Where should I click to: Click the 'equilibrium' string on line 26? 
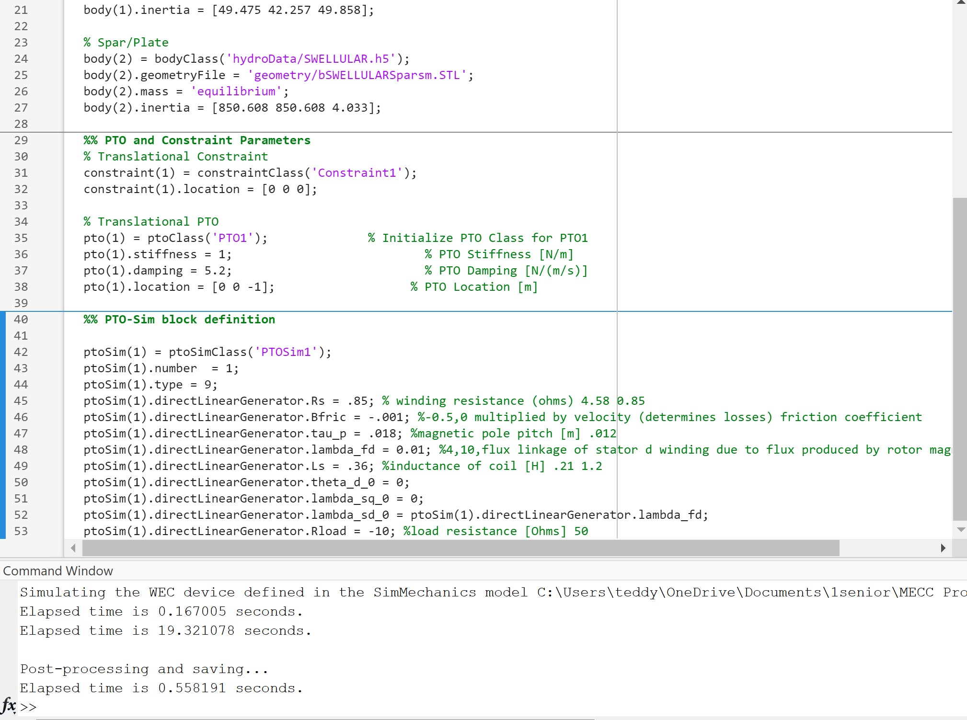[x=236, y=91]
